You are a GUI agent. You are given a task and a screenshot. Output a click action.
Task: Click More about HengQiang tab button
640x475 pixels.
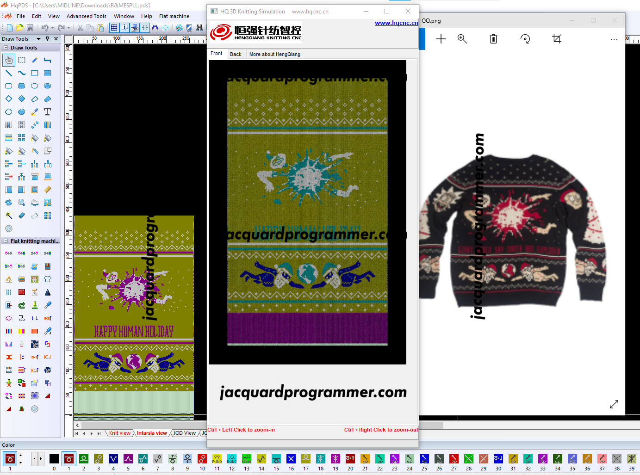coord(274,54)
